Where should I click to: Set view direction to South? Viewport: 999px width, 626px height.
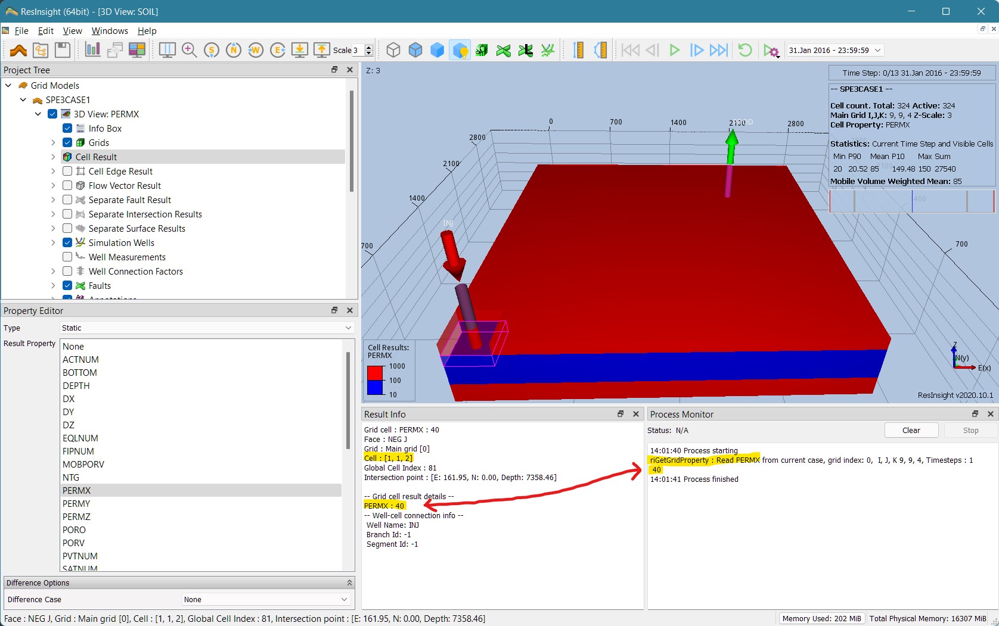pyautogui.click(x=212, y=51)
